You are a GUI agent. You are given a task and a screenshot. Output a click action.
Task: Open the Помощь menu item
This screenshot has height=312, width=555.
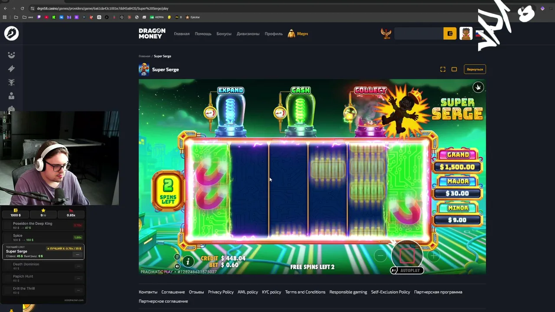point(203,34)
